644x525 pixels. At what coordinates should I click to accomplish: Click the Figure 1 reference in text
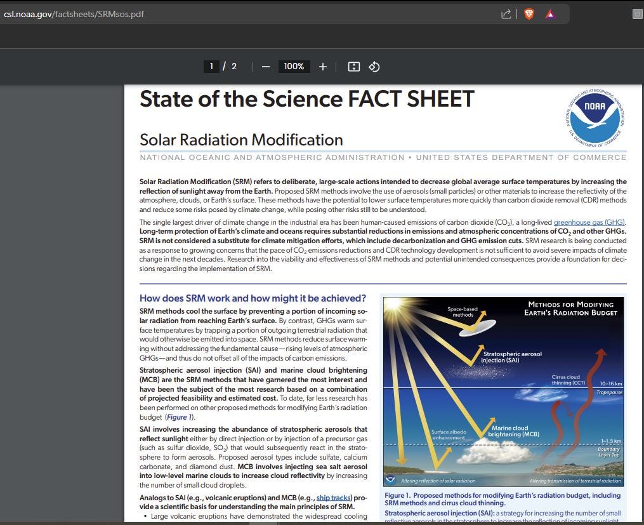pyautogui.click(x=179, y=417)
